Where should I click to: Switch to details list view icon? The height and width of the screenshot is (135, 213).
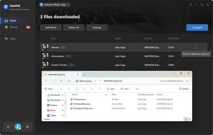point(186,119)
